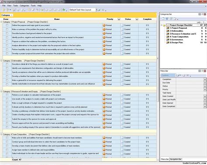Click the save filter icon beside Custom dropdown

[x=178, y=75]
